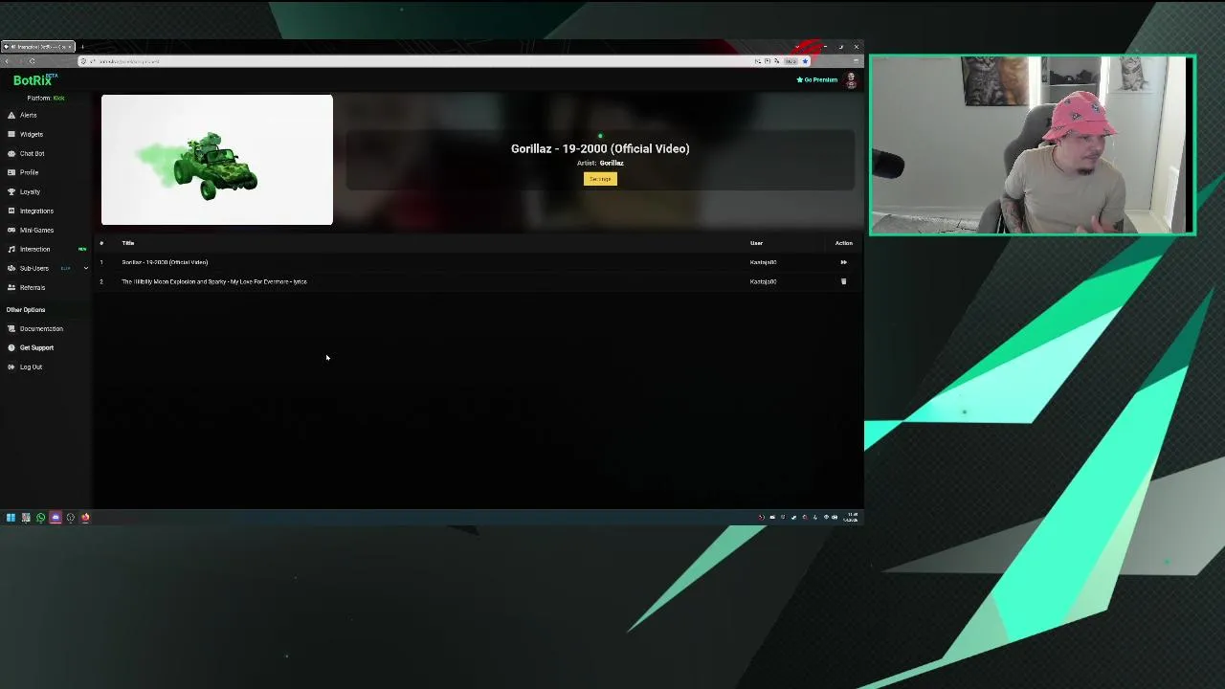Open Mini-Games from the sidebar

36,230
